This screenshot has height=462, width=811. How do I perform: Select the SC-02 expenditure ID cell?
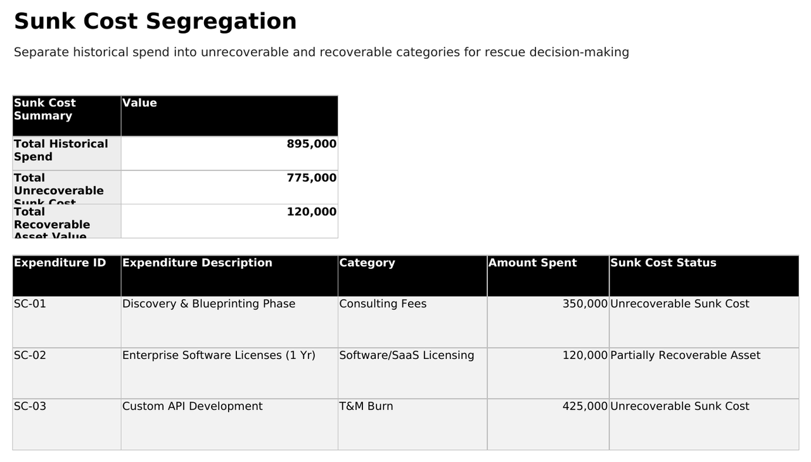(x=67, y=373)
